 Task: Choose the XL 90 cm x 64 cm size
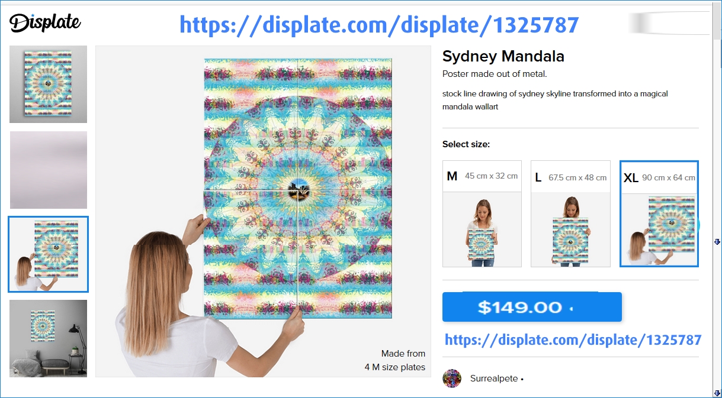[659, 213]
